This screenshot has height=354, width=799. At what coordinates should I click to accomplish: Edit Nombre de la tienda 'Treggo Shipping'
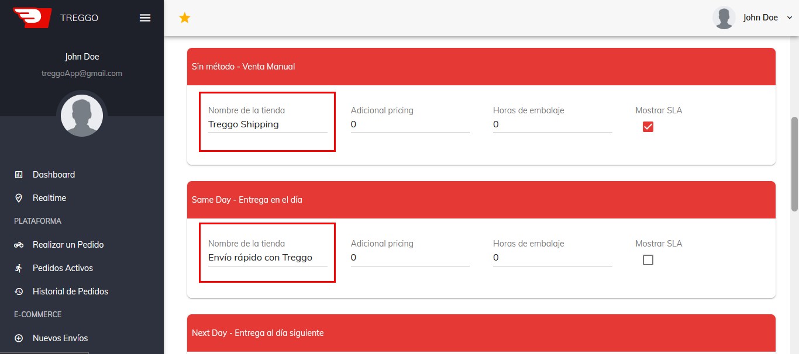coord(268,124)
